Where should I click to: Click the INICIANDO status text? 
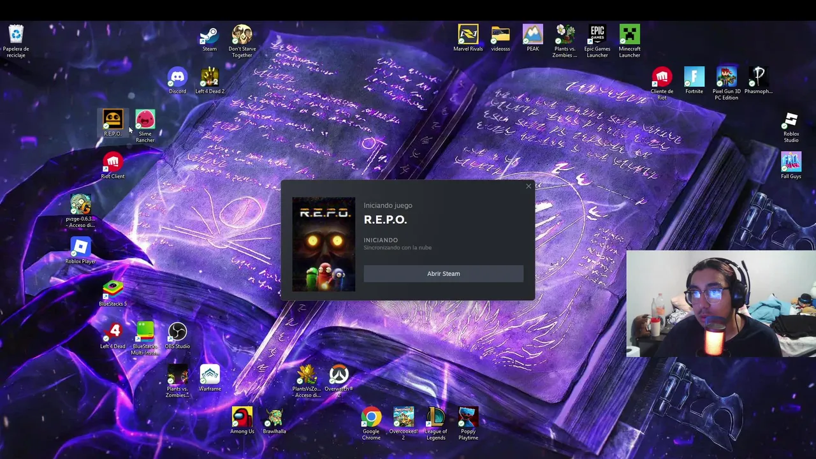tap(381, 240)
